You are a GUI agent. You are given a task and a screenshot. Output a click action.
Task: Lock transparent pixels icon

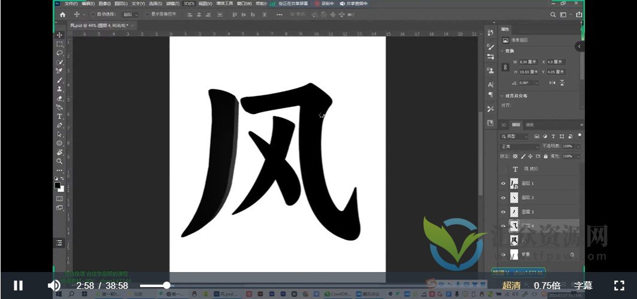click(x=515, y=156)
